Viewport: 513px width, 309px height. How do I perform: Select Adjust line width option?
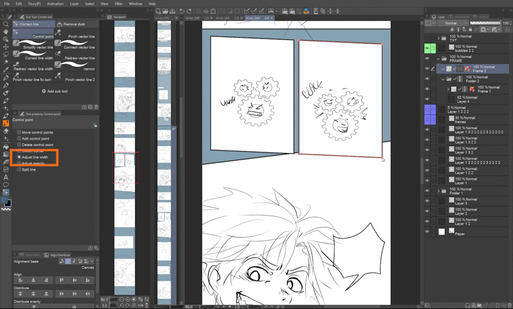pos(33,157)
